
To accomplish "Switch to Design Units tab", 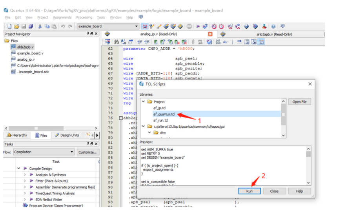I will [67, 135].
